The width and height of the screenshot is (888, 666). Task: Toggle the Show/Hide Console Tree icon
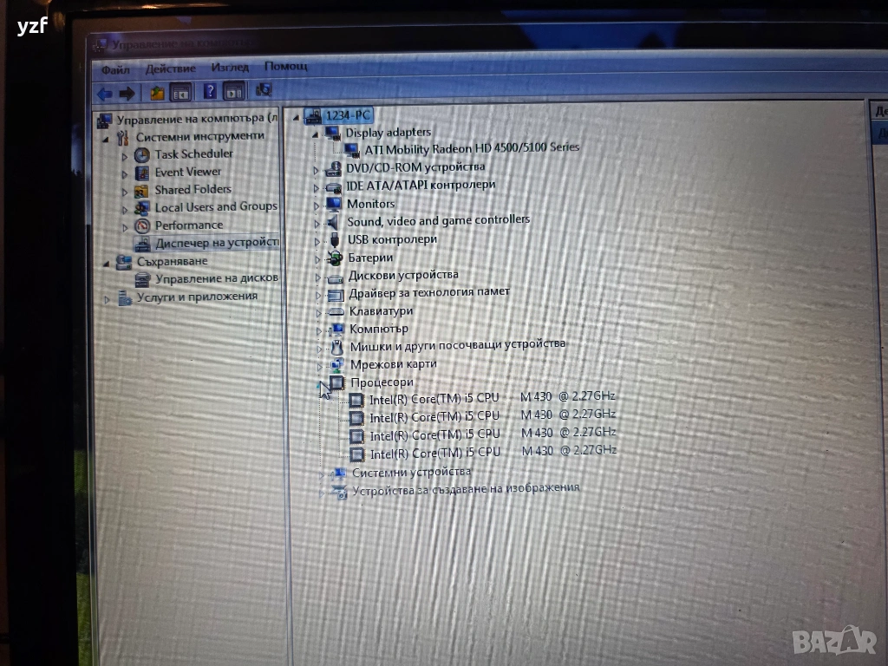[180, 93]
